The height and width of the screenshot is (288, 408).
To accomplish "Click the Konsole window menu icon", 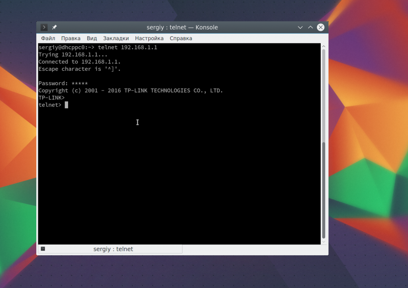I will (x=44, y=27).
